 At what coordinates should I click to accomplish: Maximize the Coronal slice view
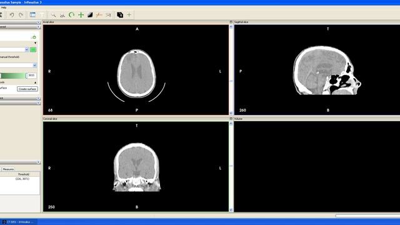tap(231, 119)
